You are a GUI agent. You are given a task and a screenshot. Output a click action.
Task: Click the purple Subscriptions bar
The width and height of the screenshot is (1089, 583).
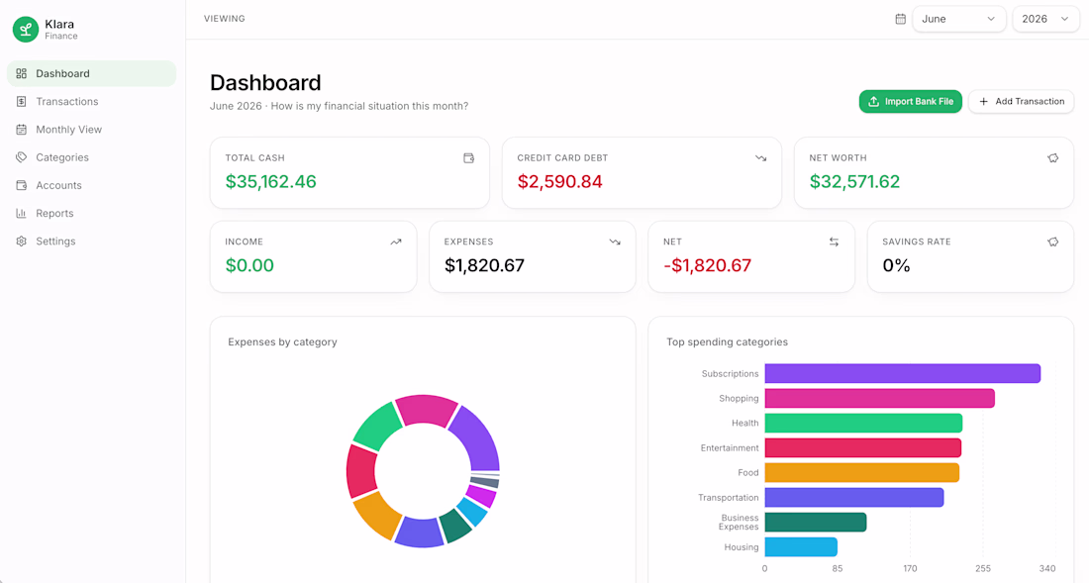click(902, 373)
